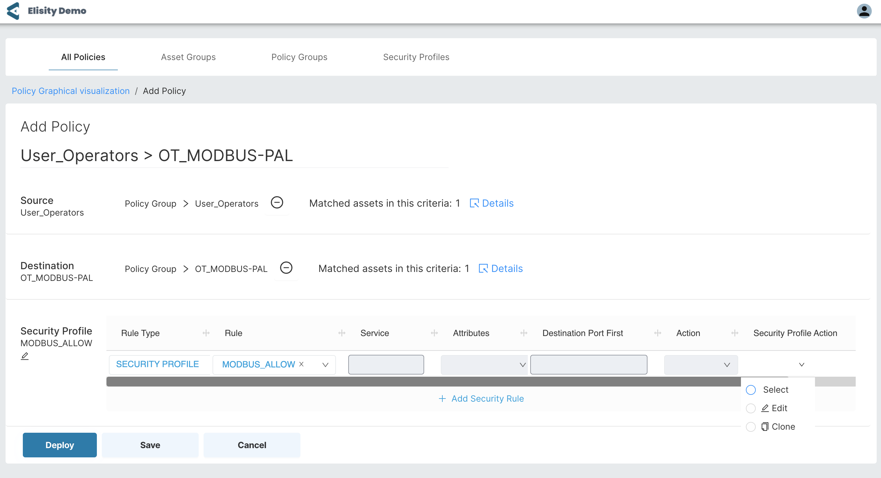Click the Elisity logo icon

13,11
